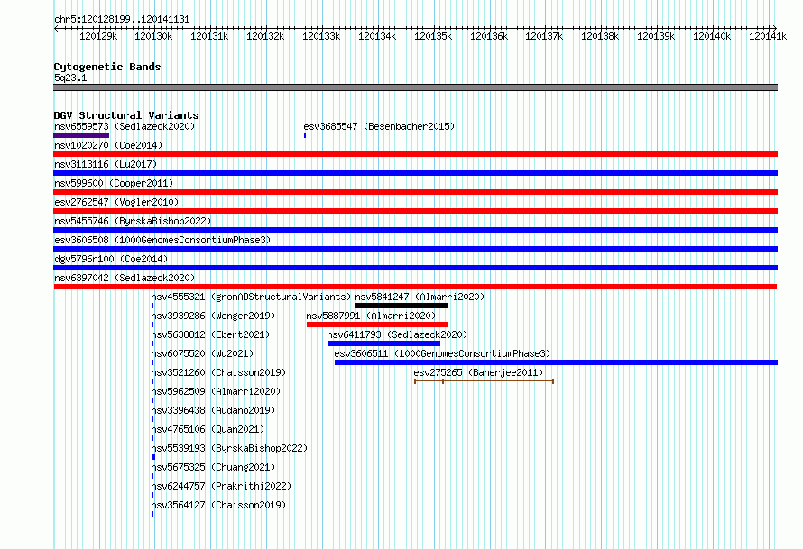Click the 120129k ruler position
Screen dimensions: 803x549
click(98, 36)
